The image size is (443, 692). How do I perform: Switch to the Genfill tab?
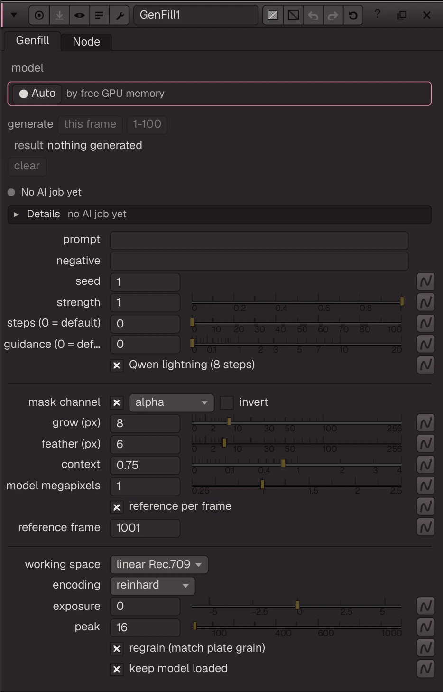tap(32, 41)
